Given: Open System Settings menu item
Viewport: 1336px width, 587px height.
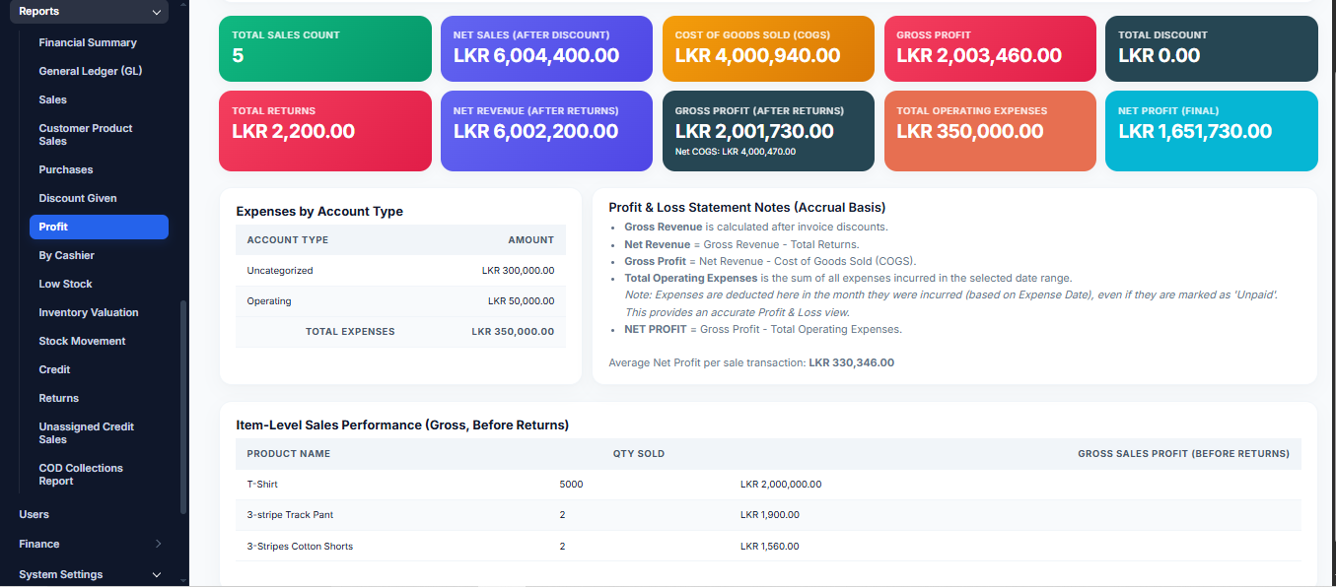Looking at the screenshot, I should pyautogui.click(x=61, y=574).
